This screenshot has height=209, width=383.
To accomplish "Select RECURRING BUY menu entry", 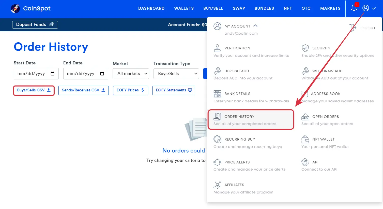I will (x=240, y=139).
